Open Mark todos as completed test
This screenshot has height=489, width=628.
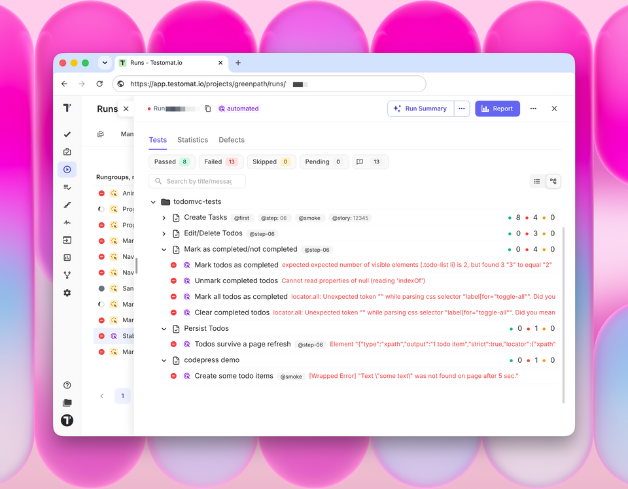(x=236, y=265)
